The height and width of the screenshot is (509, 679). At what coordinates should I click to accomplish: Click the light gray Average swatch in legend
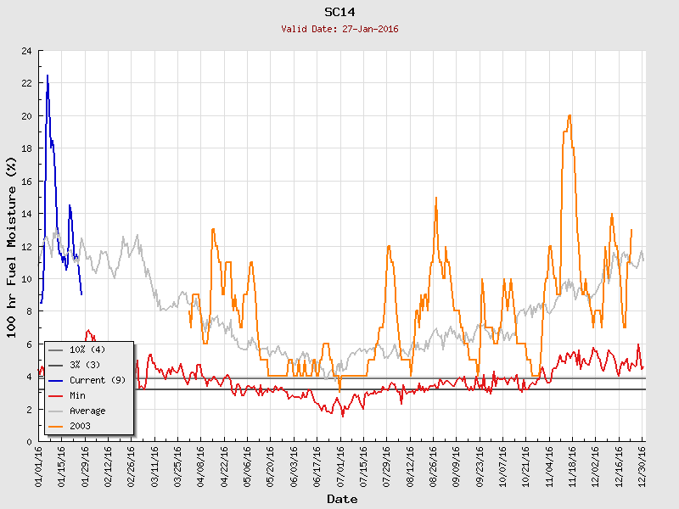coord(57,411)
